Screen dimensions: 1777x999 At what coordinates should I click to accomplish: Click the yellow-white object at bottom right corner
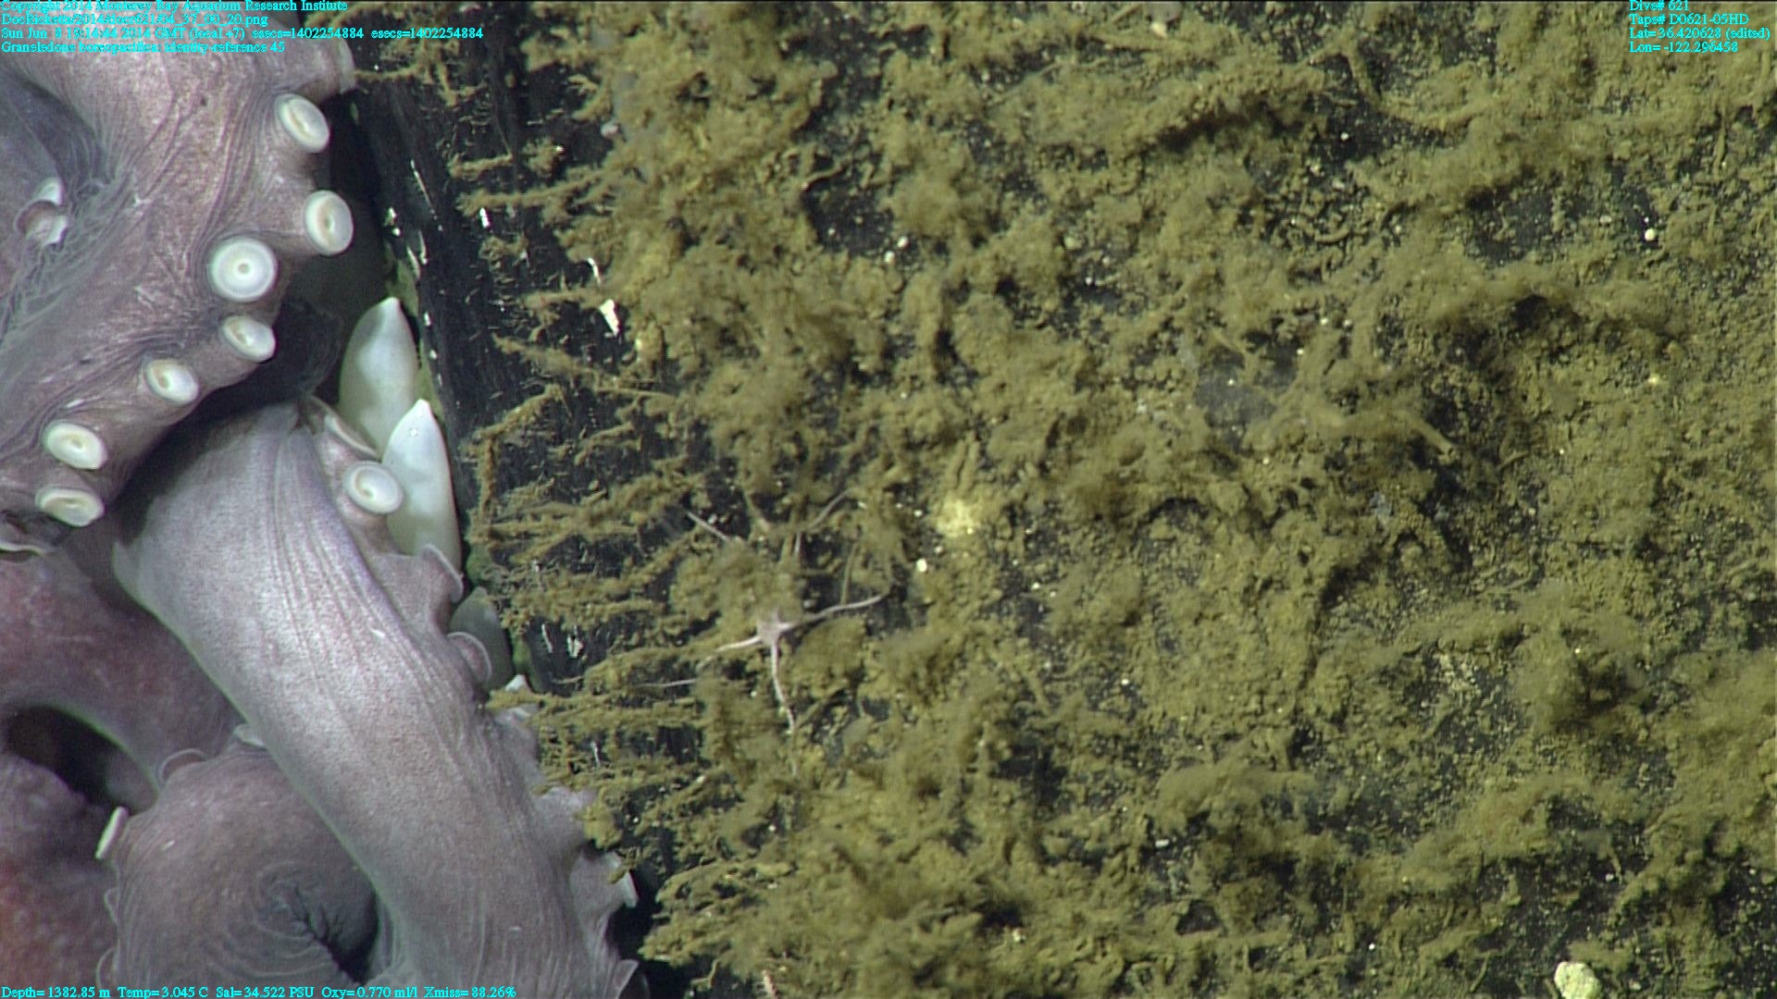(x=1575, y=980)
